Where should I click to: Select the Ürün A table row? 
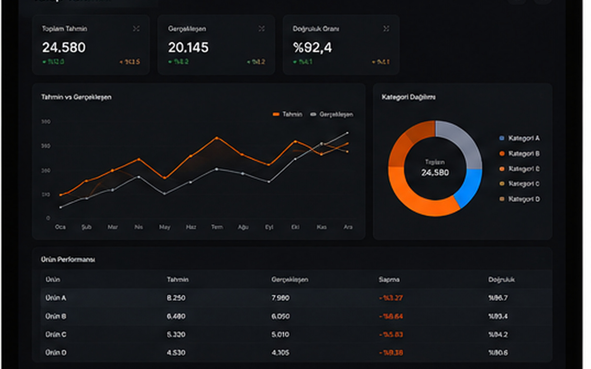tap(296, 298)
